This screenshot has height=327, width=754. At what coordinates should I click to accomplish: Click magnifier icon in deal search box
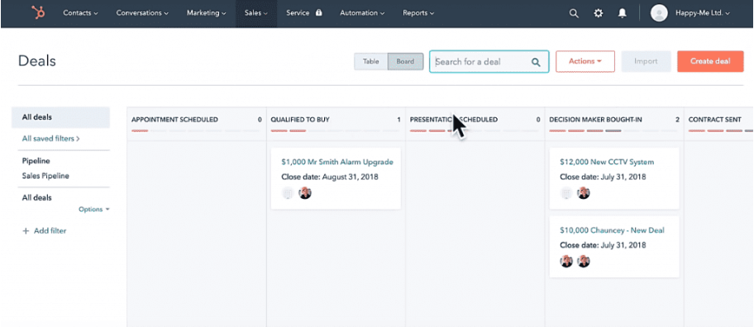pos(536,62)
